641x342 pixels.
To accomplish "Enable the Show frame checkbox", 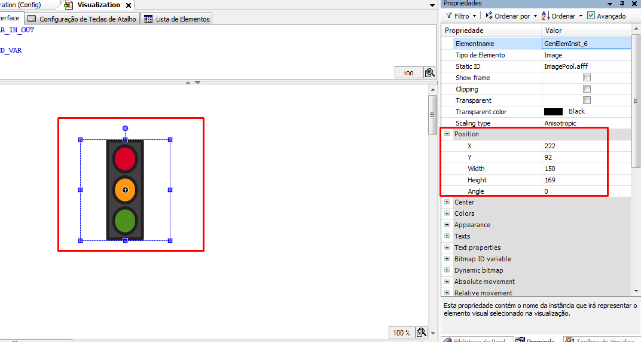I will tap(587, 78).
